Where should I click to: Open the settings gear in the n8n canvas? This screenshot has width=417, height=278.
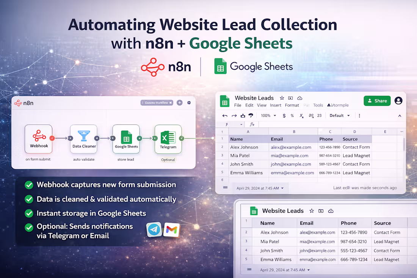point(189,103)
